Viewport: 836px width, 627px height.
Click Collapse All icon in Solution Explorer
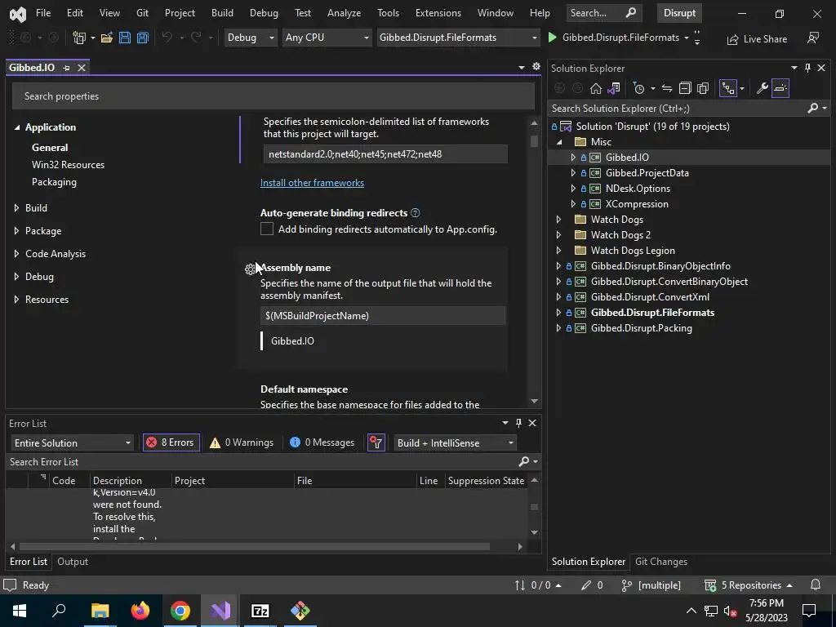tap(685, 88)
